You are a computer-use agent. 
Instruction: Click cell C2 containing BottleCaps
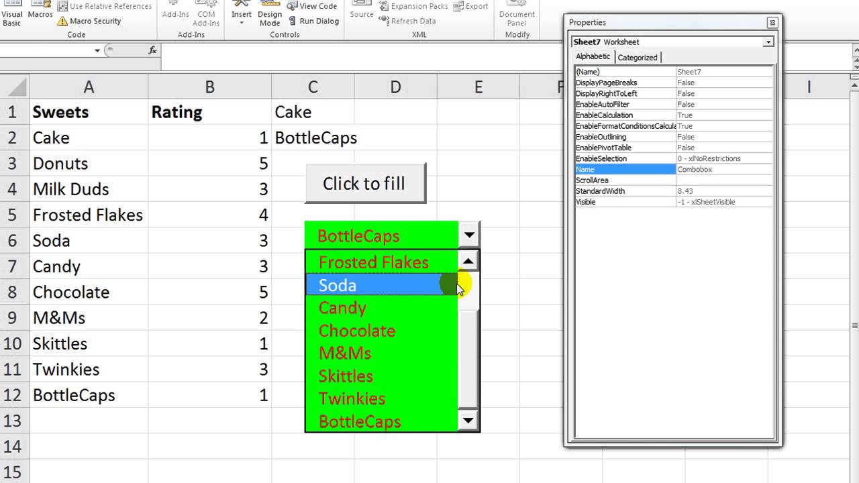(x=313, y=138)
